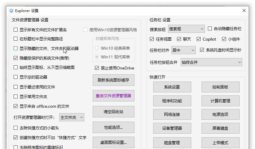
Task: Uncheck 禁止使用OneDrive checkbox
Action: 97,68
